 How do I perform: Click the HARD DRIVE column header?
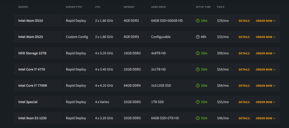(x=159, y=7)
